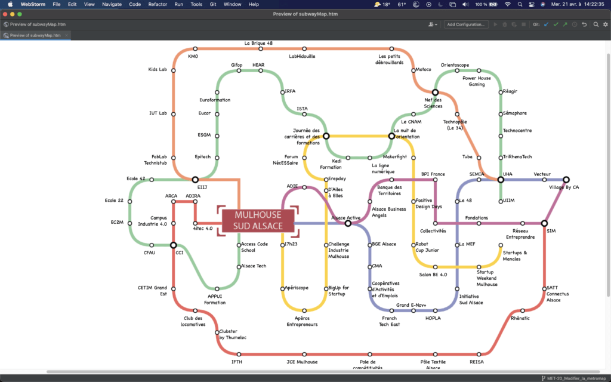Select the Alsace Active station label
The image size is (611, 382).
(x=345, y=217)
